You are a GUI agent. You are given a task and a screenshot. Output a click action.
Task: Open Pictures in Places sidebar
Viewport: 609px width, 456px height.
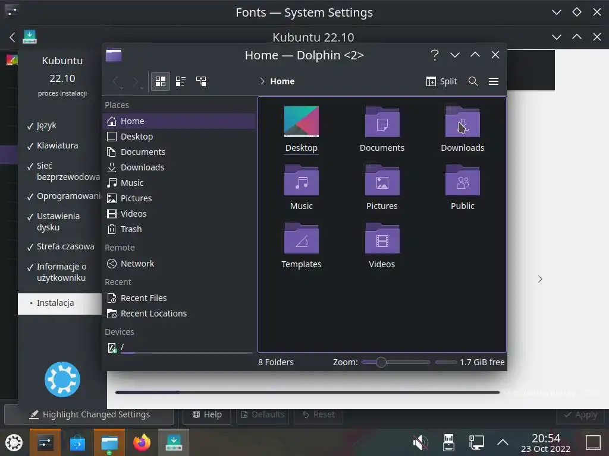point(178,198)
